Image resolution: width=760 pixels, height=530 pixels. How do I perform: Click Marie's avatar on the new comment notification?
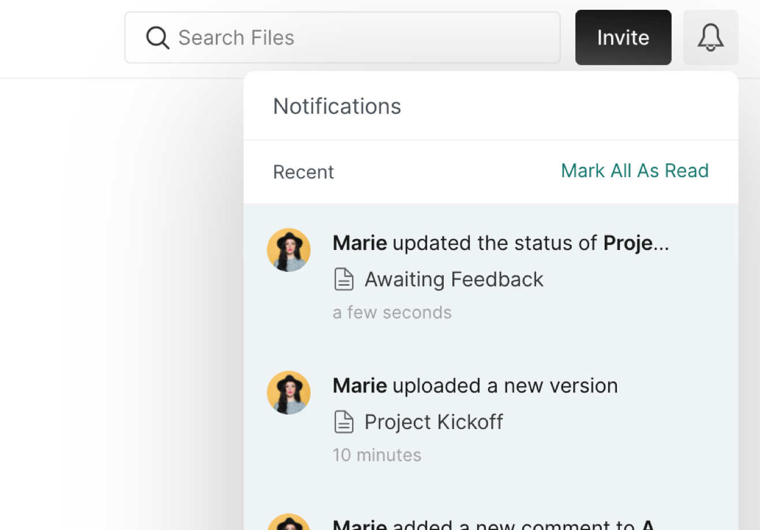tap(289, 522)
